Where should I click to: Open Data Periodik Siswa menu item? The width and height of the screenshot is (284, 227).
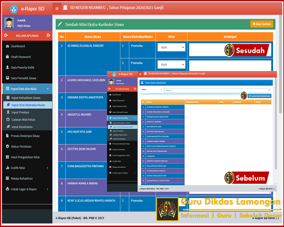[x=27, y=78]
